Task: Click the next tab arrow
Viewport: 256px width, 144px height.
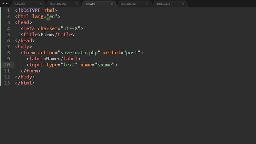Action: [6, 4]
